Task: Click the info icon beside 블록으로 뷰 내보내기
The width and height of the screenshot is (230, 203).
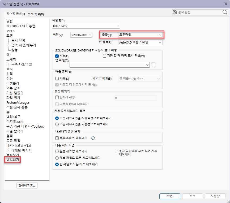Action: click(93, 138)
